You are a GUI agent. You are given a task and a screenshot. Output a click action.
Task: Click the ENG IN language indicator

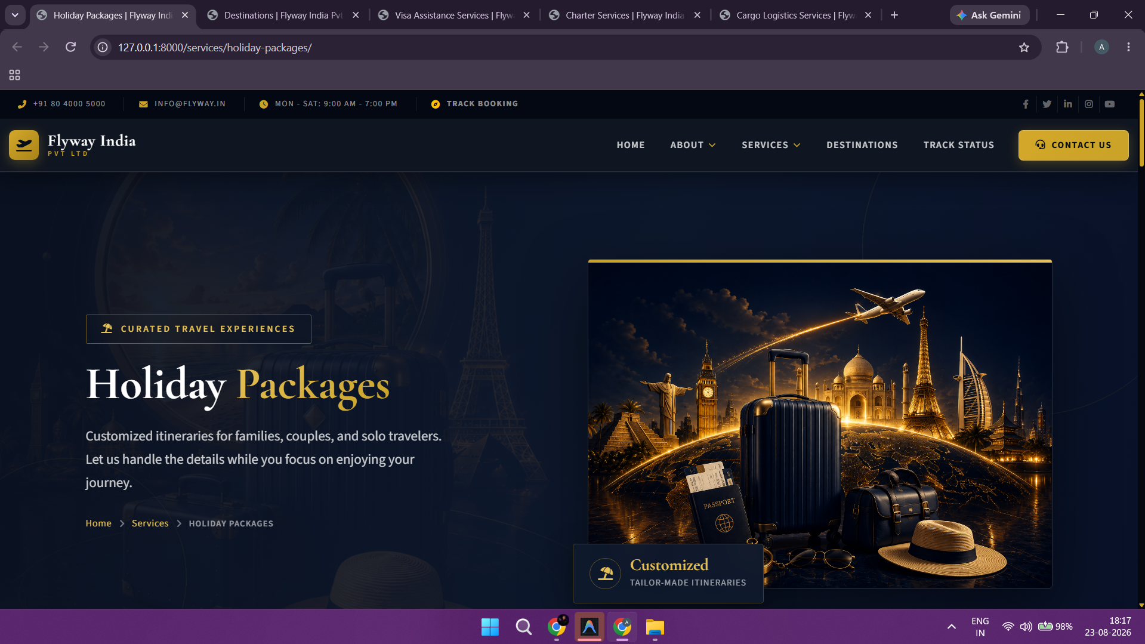[980, 627]
